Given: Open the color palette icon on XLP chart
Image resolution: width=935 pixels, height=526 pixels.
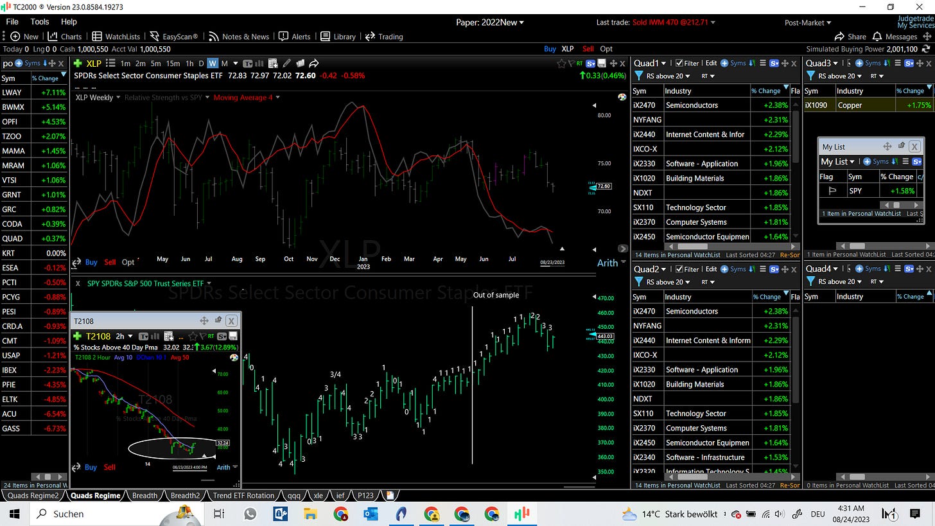Looking at the screenshot, I should coord(621,97).
